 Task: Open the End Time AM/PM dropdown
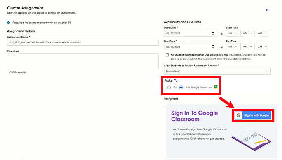tap(263, 47)
